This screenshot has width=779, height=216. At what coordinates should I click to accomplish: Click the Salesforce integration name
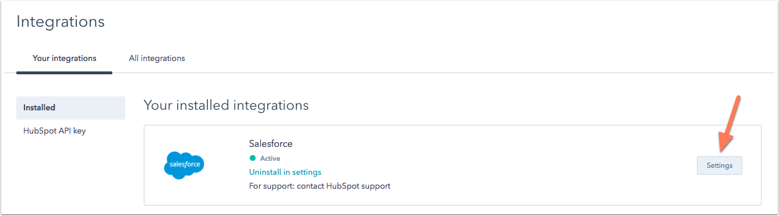[x=271, y=143]
